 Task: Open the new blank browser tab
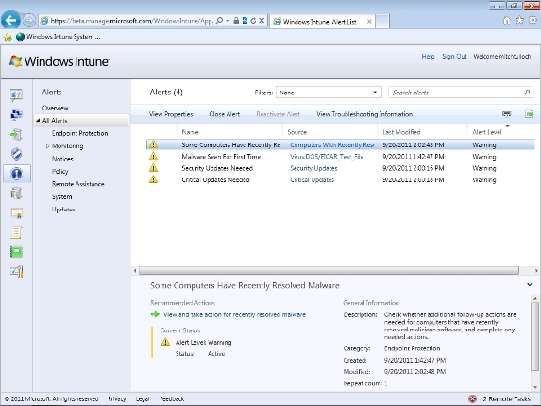point(382,22)
